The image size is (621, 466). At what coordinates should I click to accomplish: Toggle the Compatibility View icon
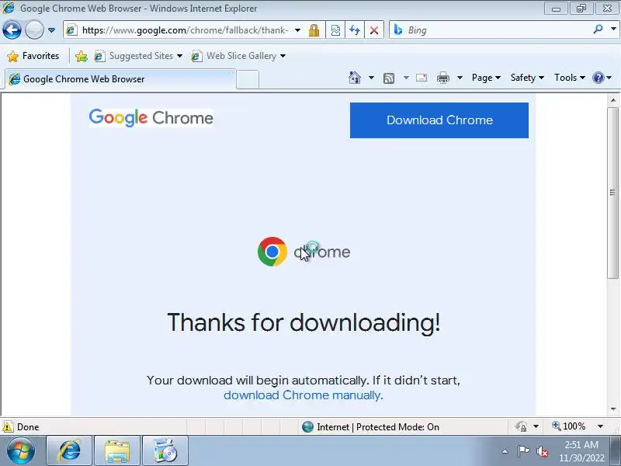[335, 30]
